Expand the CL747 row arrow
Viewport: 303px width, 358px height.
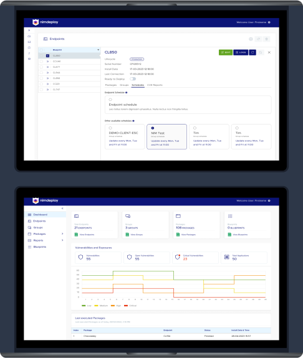[47, 90]
